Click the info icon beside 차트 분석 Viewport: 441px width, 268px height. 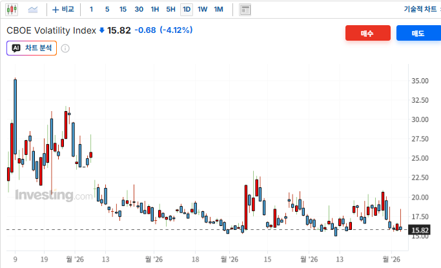coord(65,48)
